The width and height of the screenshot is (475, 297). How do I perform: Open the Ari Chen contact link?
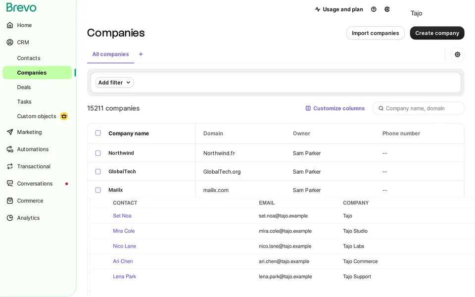coord(123,261)
